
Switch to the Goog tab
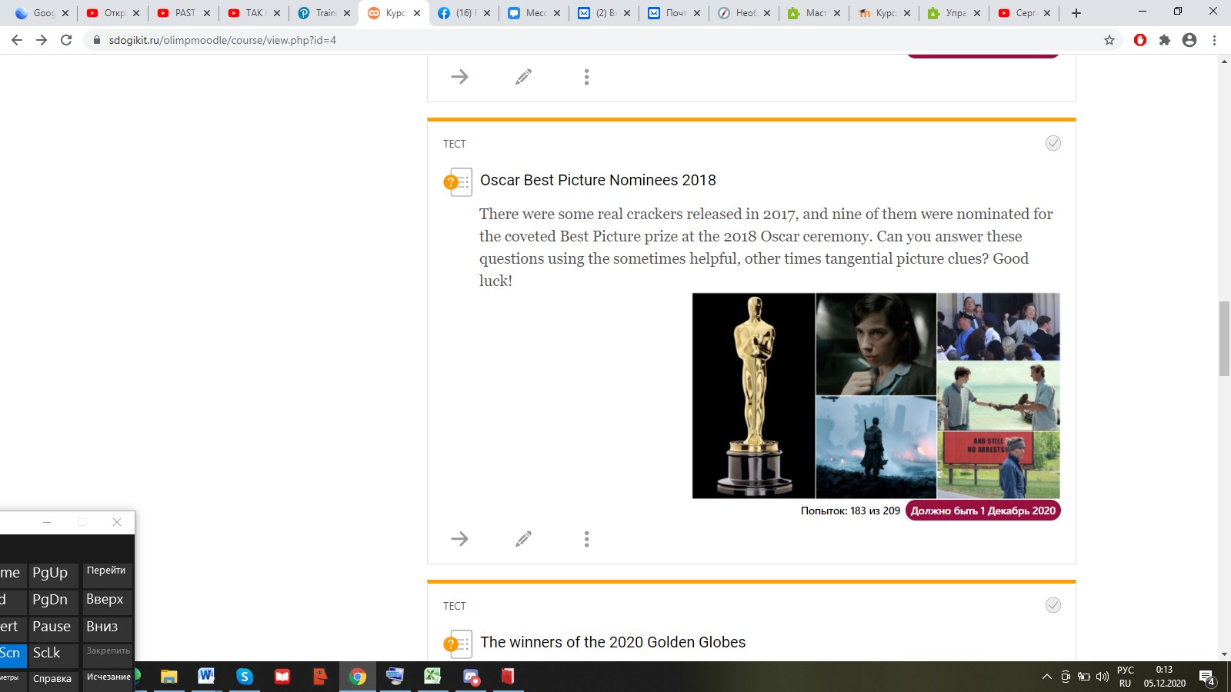coord(42,13)
